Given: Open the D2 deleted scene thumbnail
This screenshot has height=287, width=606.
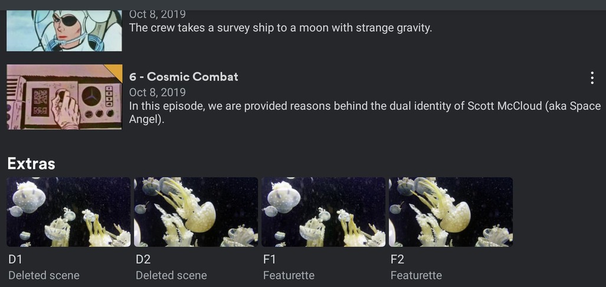Looking at the screenshot, I should click(196, 212).
